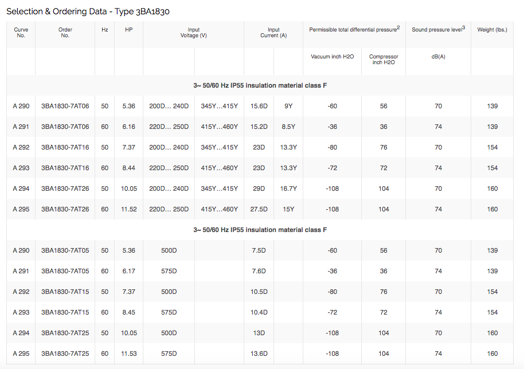Screen dimensions: 524x369
Task: Click the 'Compressor inch H2O' subheader
Action: point(384,60)
